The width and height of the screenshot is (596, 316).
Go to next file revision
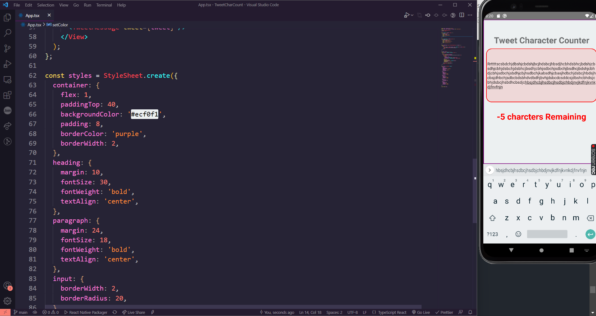coord(445,15)
